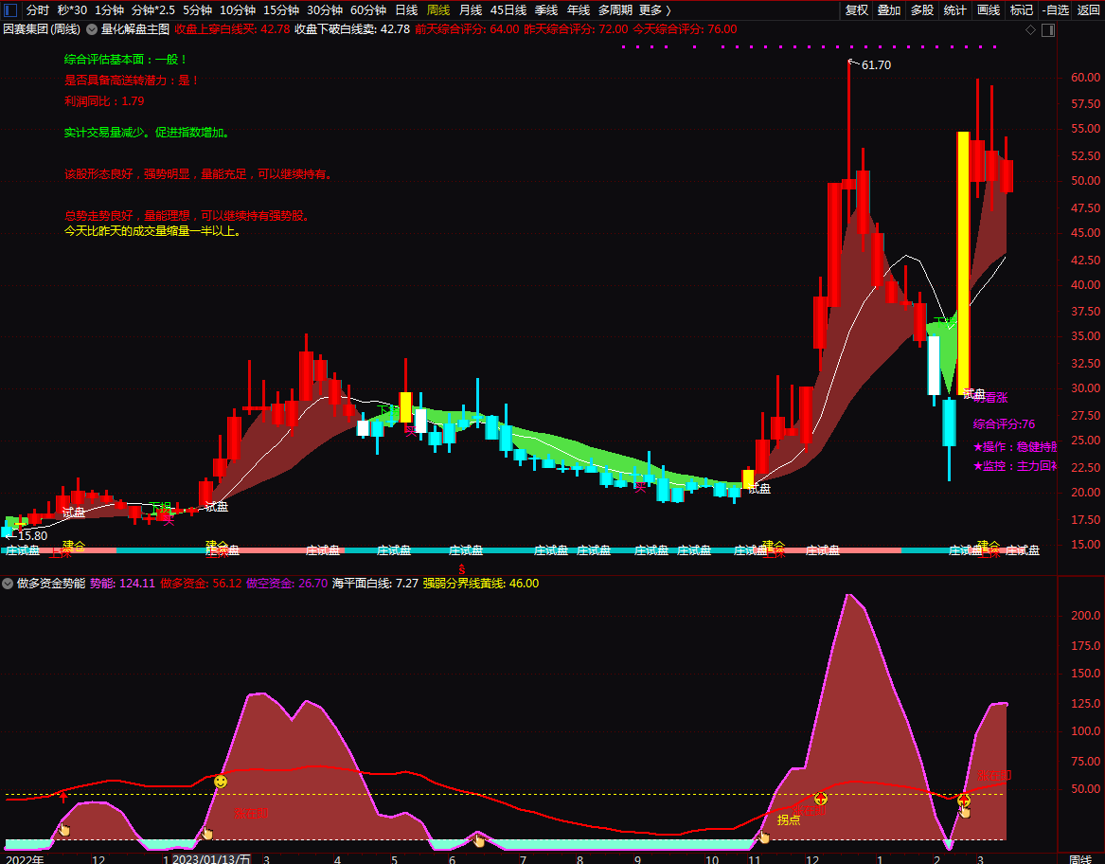This screenshot has height=864, width=1105.
Task: Click the 拐点 label on sub-chart
Action: 789,819
